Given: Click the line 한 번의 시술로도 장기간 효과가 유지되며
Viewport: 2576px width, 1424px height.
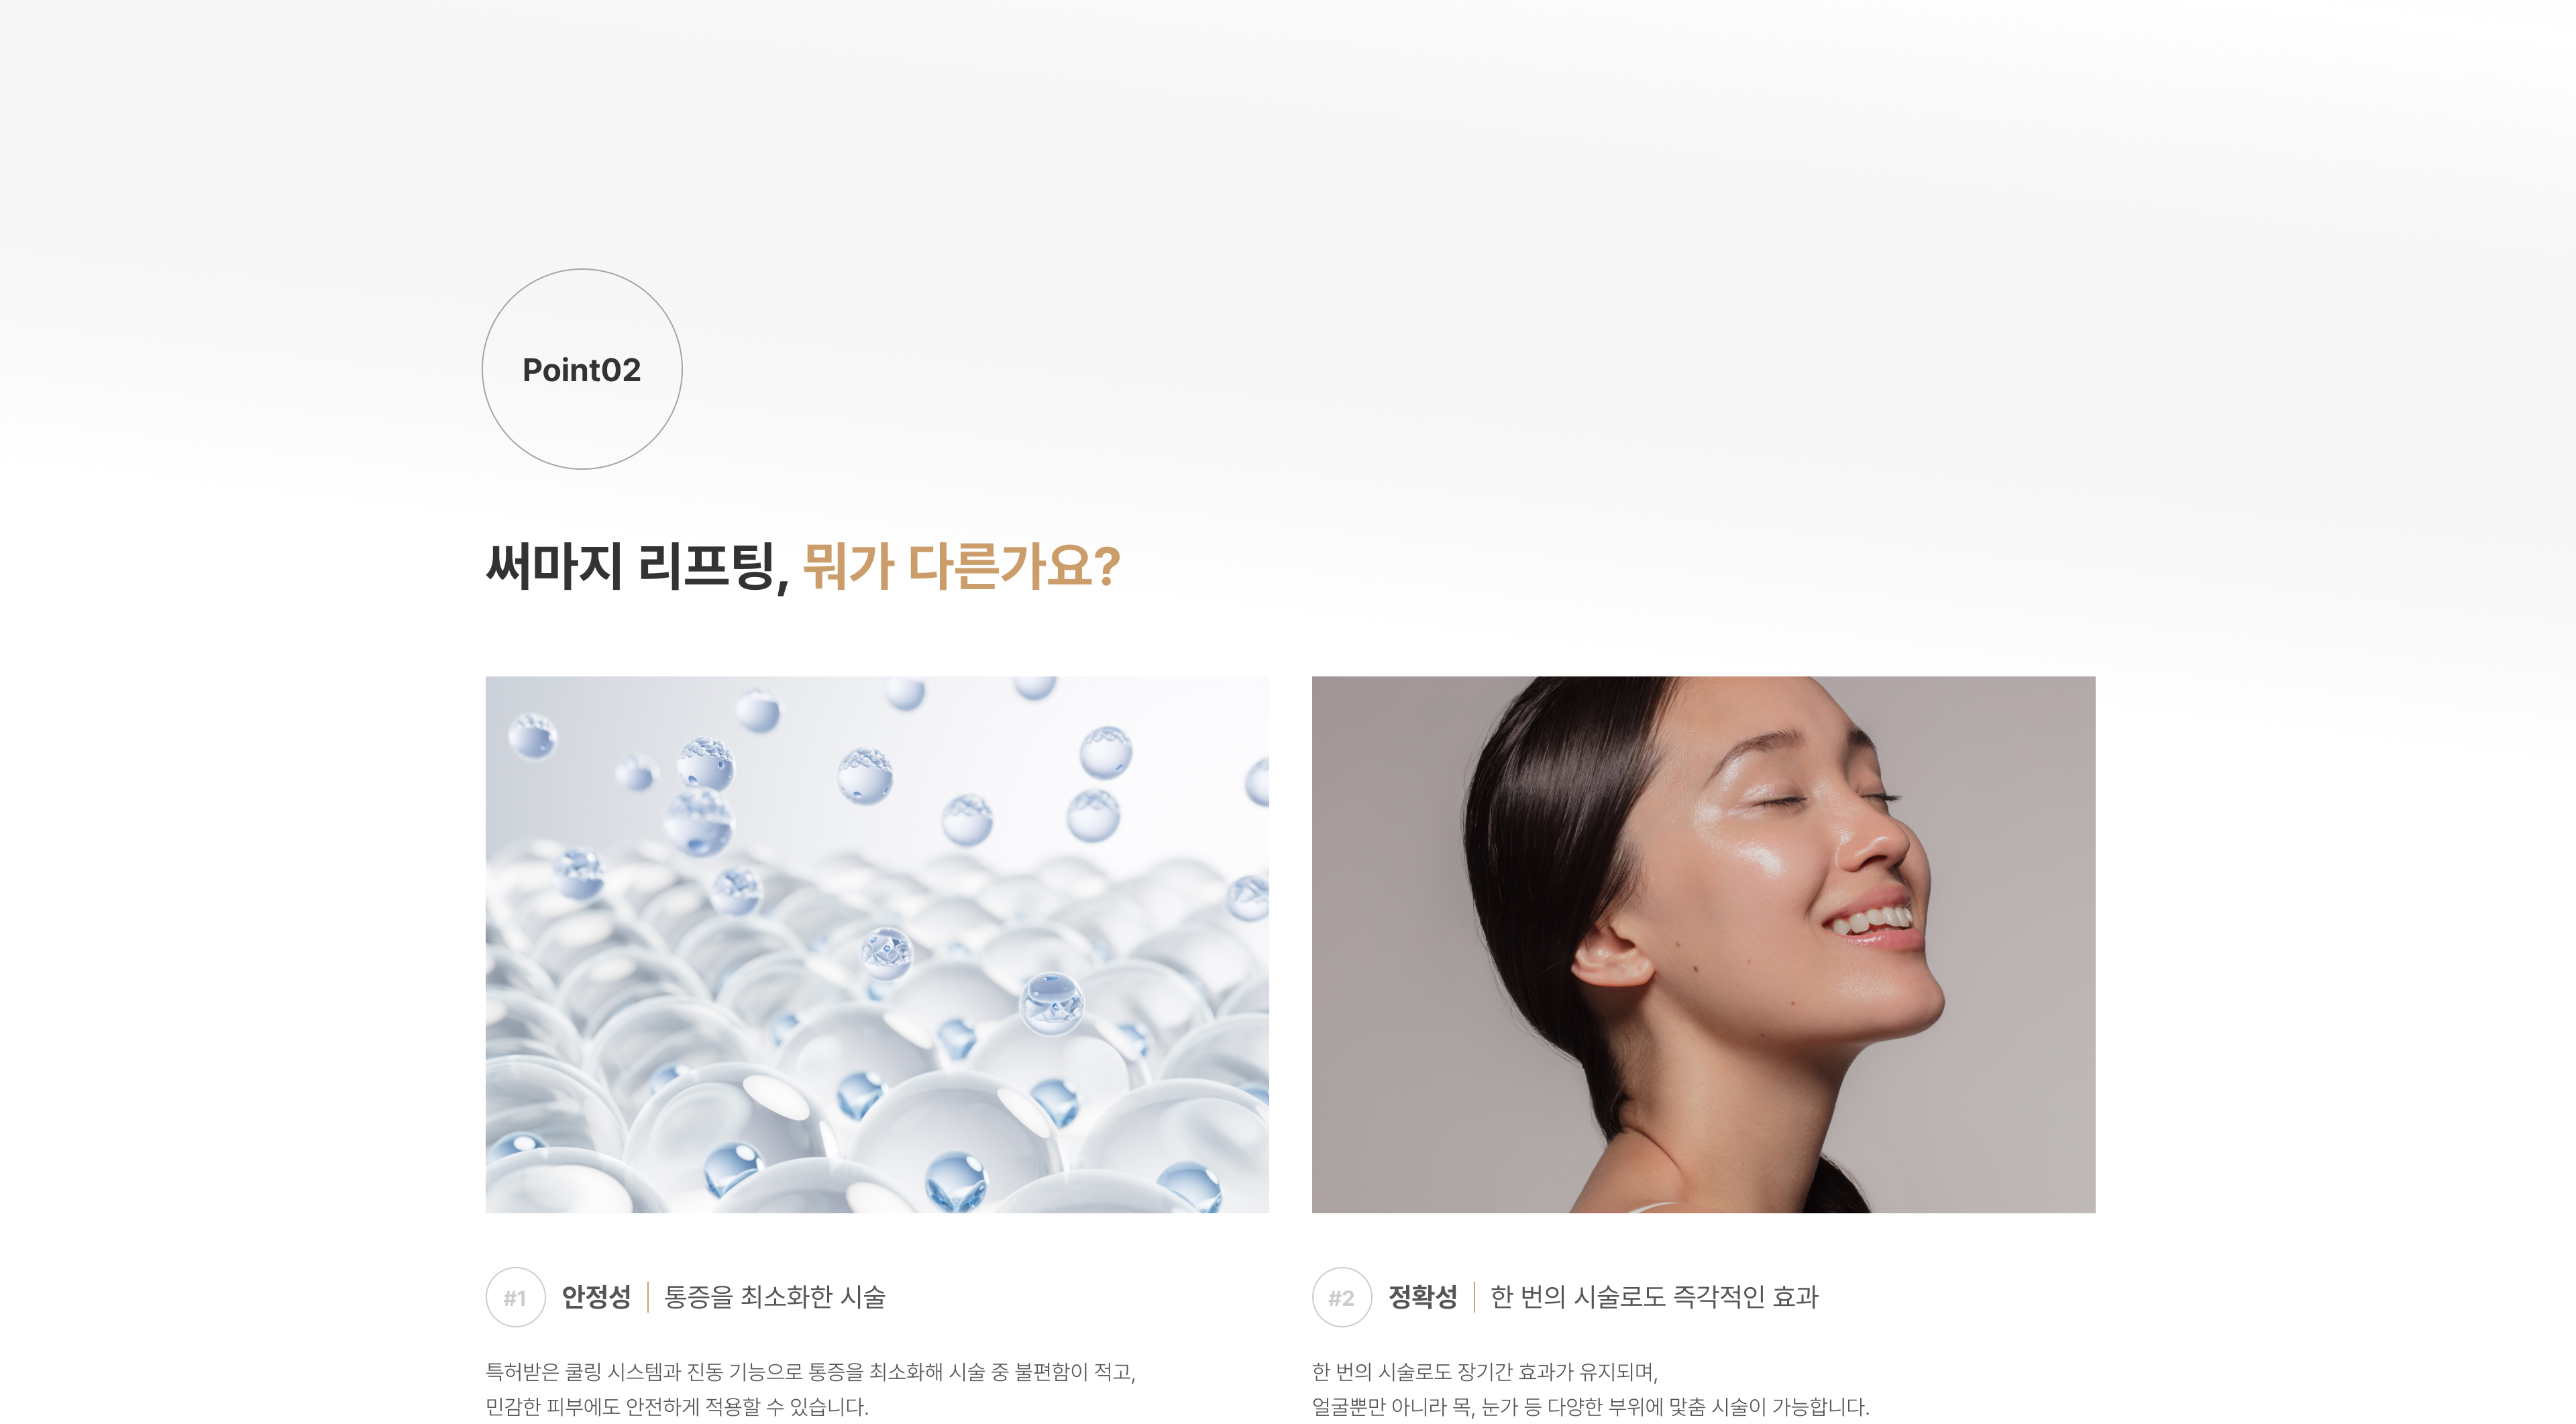Looking at the screenshot, I should [1485, 1372].
